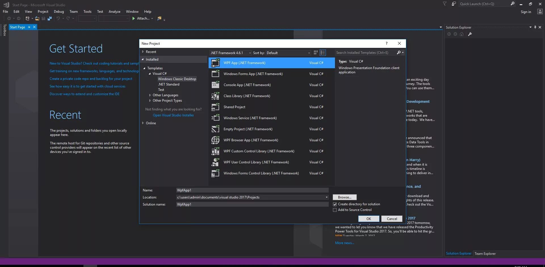545x267 pixels.
Task: Enable Add to Source Control checkbox
Action: click(335, 210)
